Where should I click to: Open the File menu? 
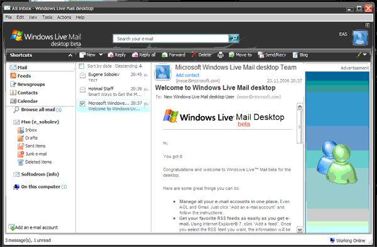[8, 18]
